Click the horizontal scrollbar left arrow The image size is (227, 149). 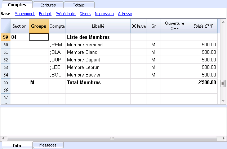coord(3,138)
